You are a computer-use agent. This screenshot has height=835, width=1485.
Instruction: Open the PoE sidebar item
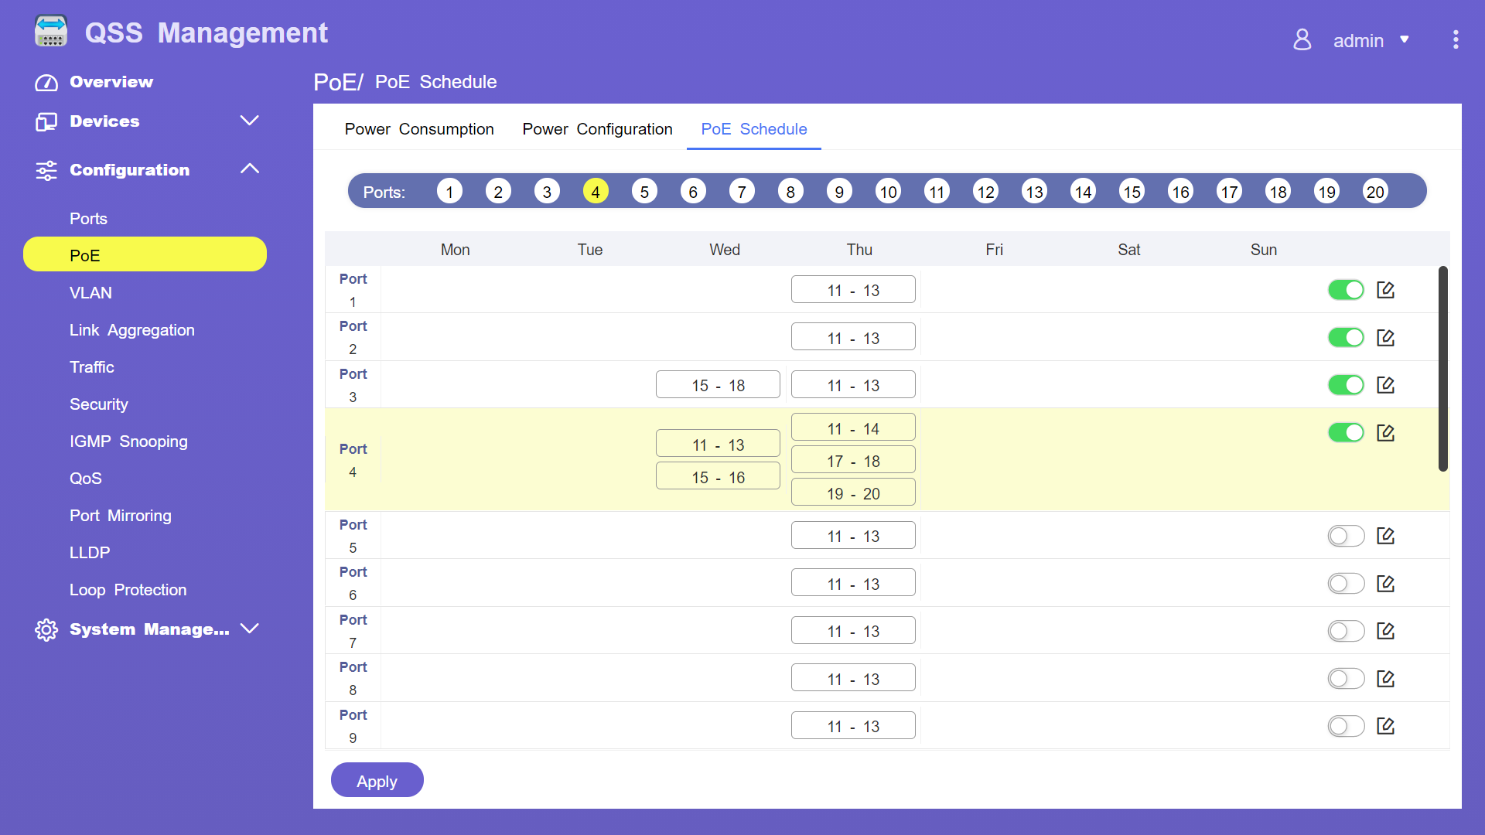(145, 254)
